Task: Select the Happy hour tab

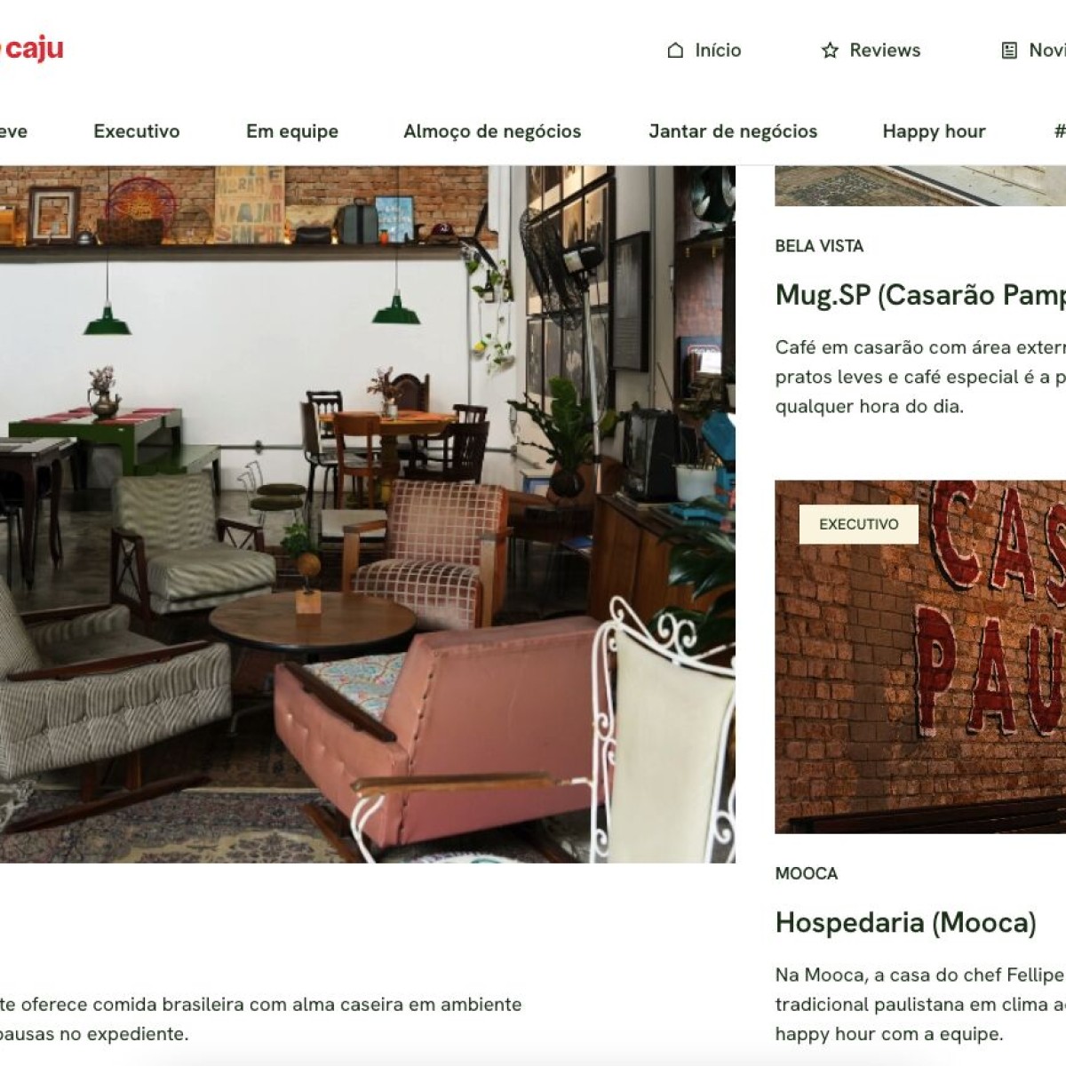Action: pyautogui.click(x=934, y=131)
